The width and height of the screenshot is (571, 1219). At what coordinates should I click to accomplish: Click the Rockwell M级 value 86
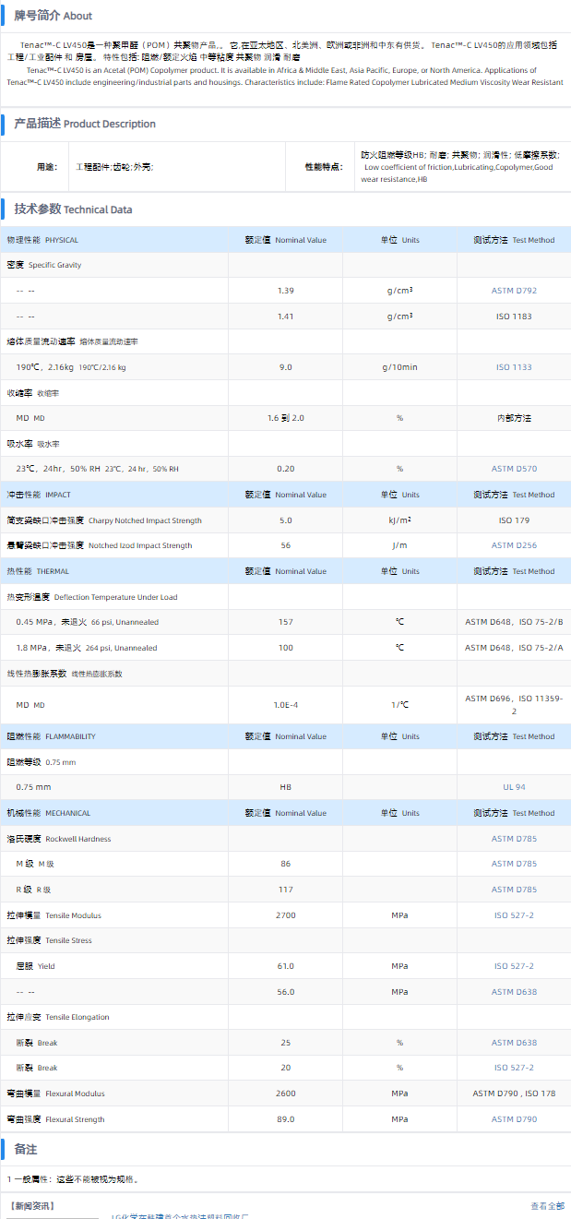point(286,864)
